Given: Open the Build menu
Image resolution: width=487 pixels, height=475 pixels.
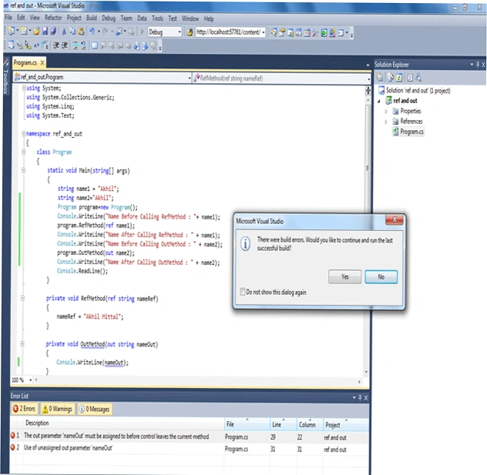Looking at the screenshot, I should pyautogui.click(x=91, y=18).
